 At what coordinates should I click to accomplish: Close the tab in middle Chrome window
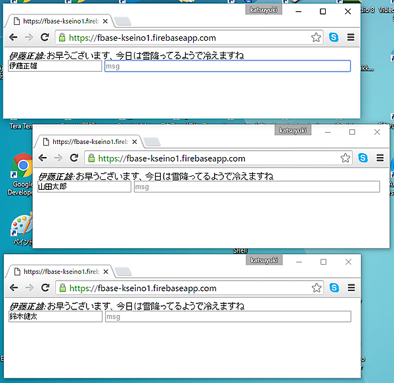(135, 142)
